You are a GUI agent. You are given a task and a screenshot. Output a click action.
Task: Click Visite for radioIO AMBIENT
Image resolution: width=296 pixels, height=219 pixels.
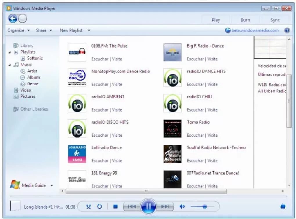pyautogui.click(x=117, y=110)
